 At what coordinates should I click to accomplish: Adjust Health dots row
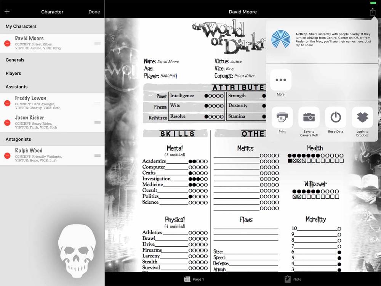(315, 156)
